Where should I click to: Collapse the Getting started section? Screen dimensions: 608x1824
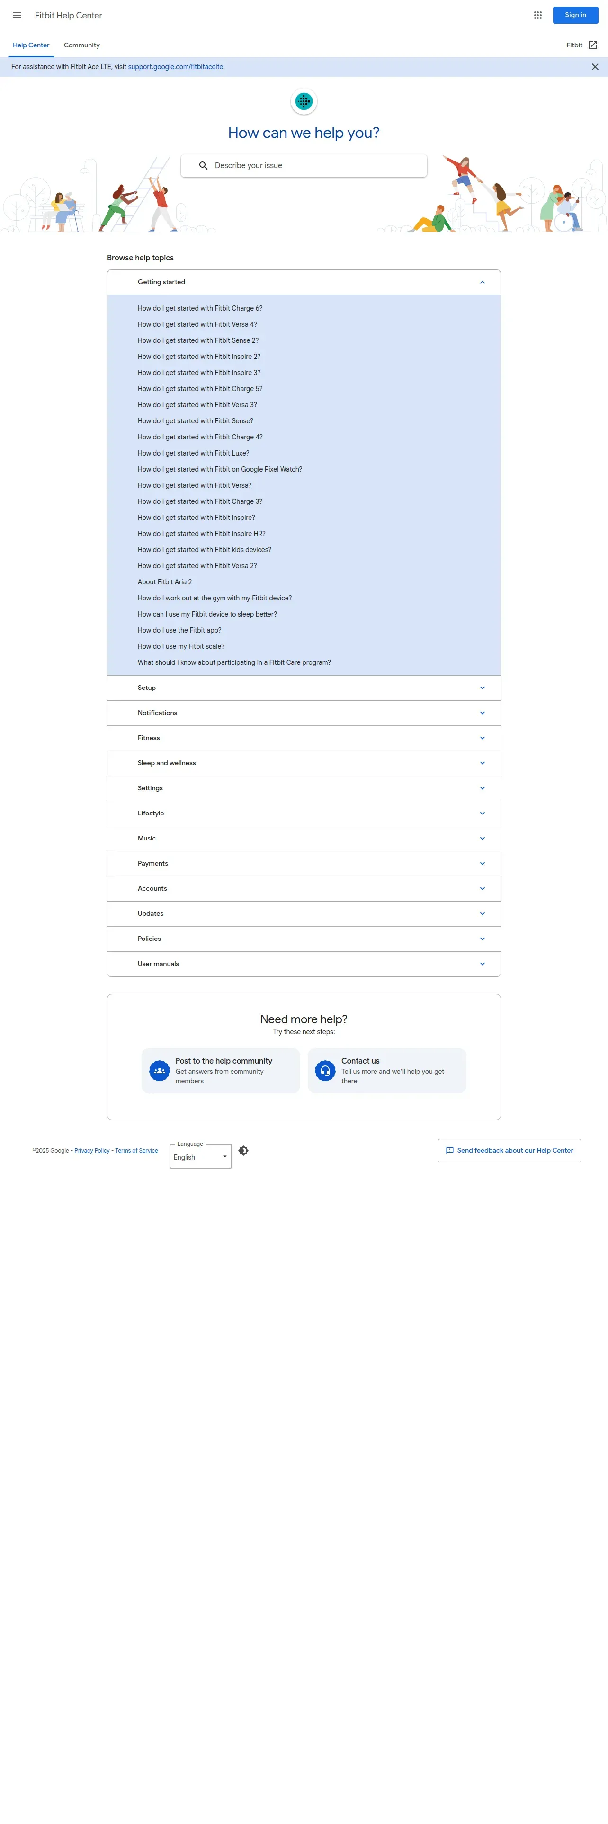(x=482, y=283)
